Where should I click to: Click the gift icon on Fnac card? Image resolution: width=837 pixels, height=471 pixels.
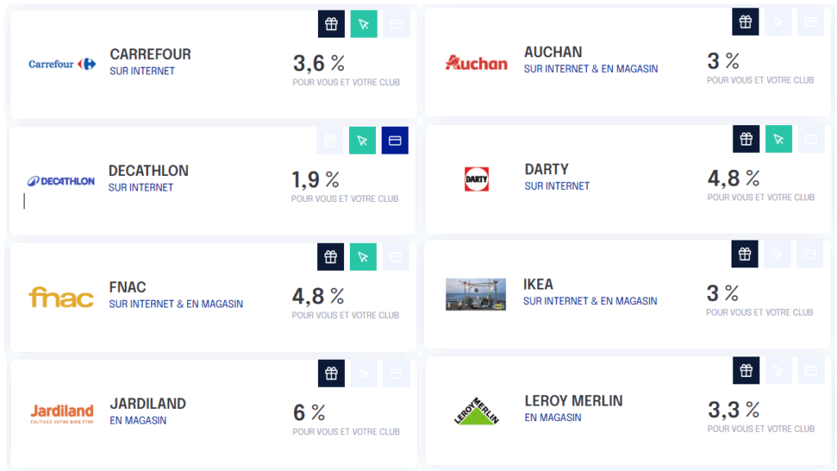pyautogui.click(x=331, y=257)
